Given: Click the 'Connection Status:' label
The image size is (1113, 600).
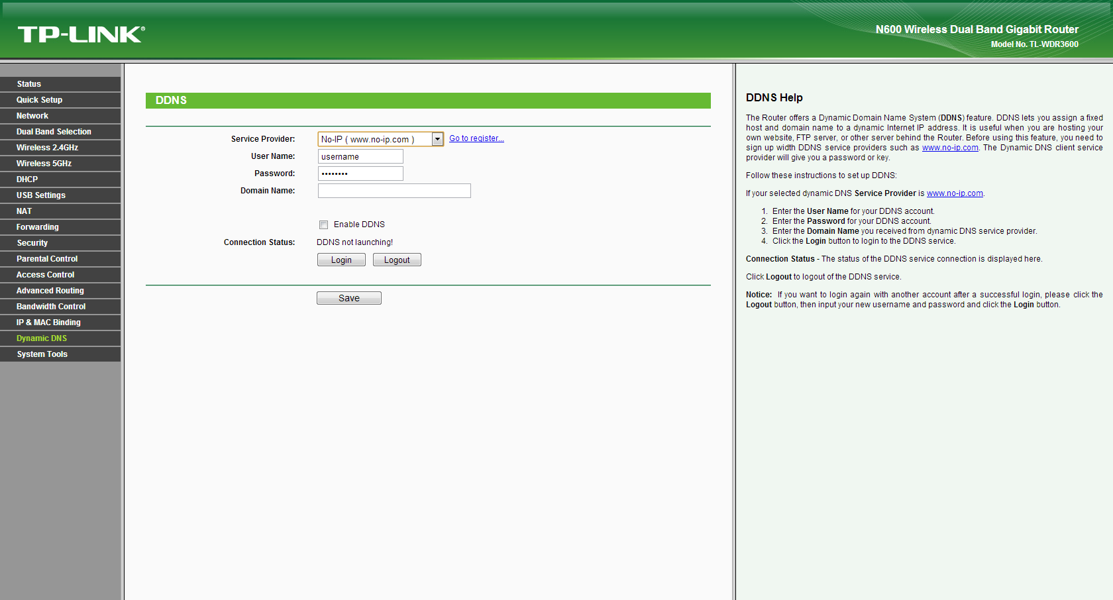Looking at the screenshot, I should coord(259,242).
